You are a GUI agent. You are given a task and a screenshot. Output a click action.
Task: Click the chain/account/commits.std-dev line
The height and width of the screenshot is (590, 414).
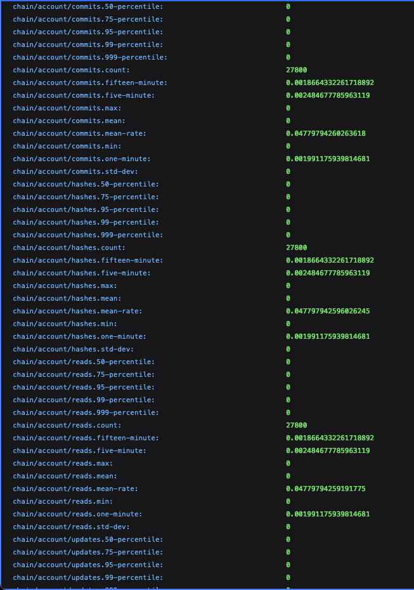[x=75, y=171]
